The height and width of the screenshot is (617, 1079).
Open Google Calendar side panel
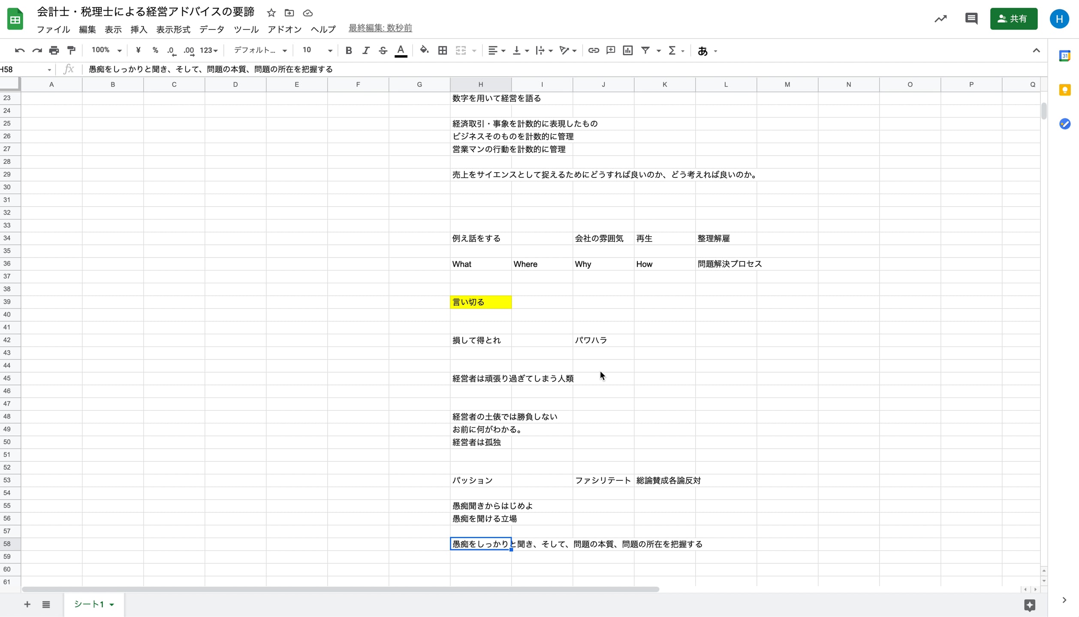[x=1065, y=55]
